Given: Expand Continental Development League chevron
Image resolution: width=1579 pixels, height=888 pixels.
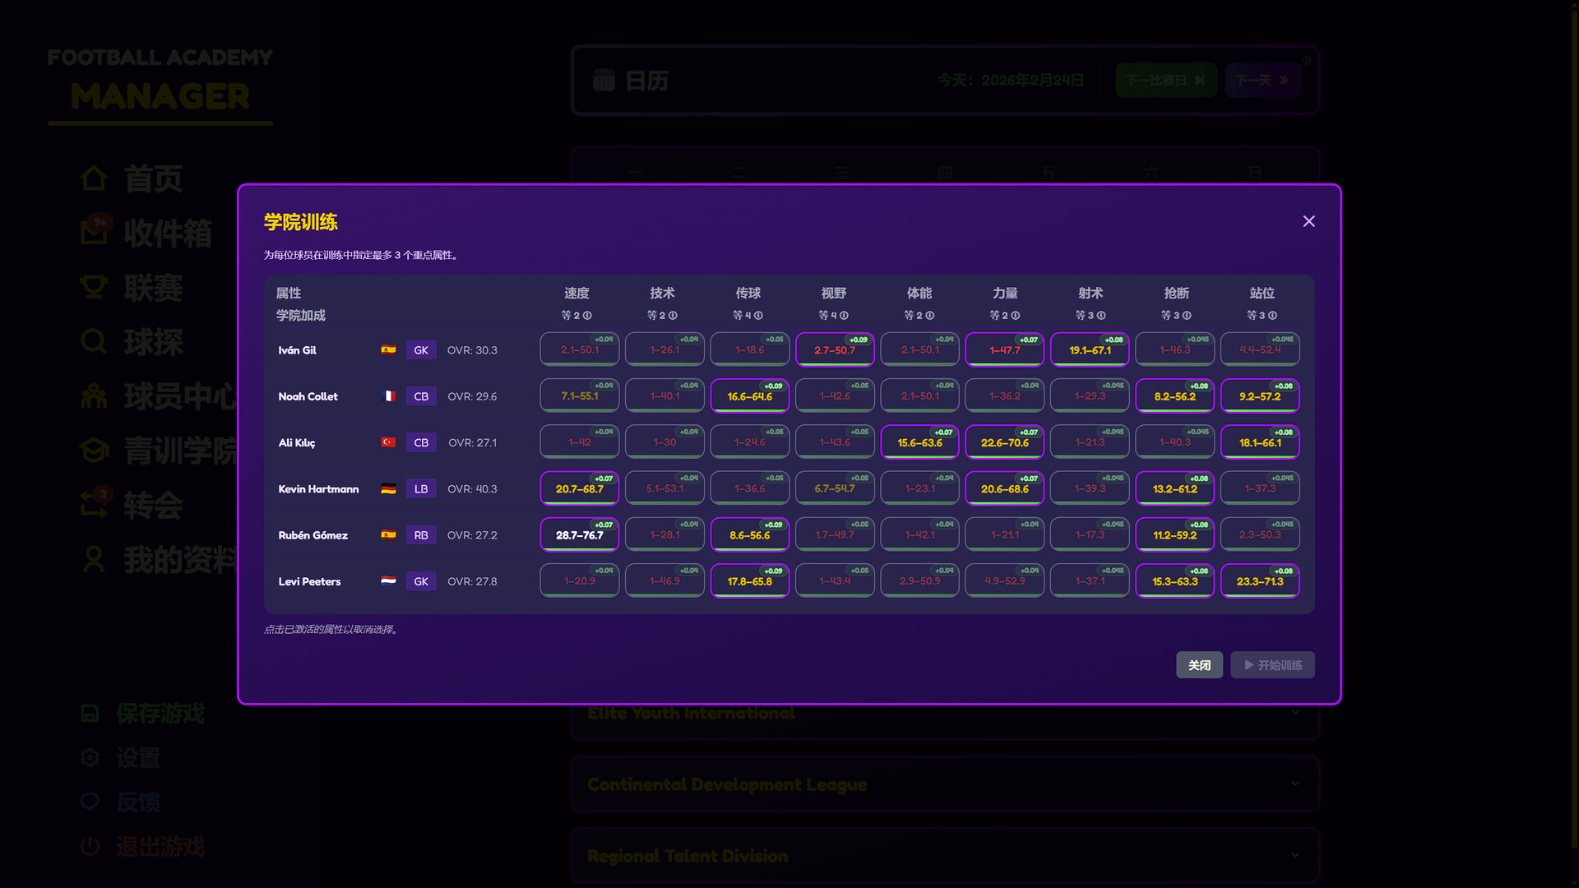Looking at the screenshot, I should click(1295, 784).
